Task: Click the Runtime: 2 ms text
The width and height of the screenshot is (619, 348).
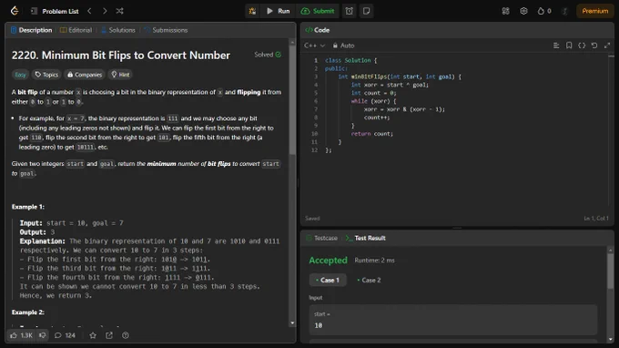Action: click(374, 261)
